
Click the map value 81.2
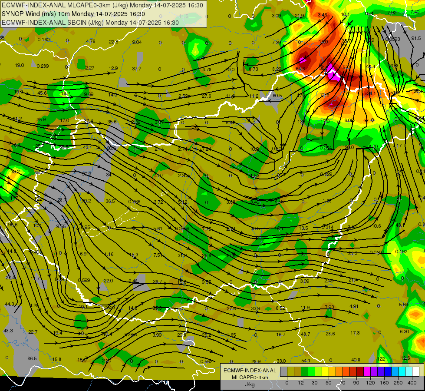[x=17, y=119]
